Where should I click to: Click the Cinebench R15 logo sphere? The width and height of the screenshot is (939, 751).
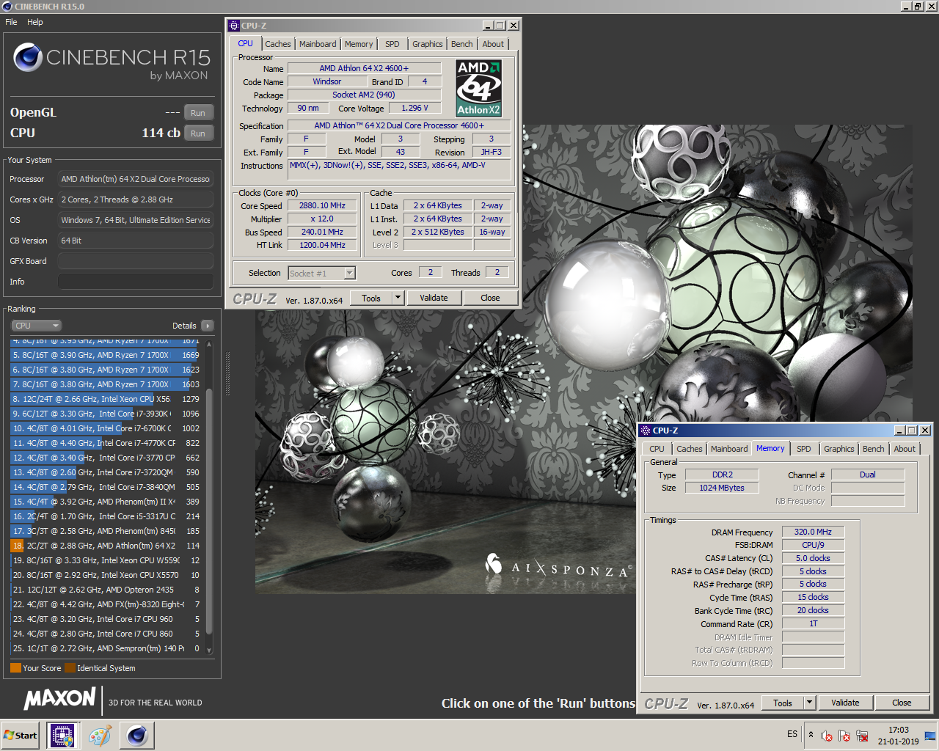tap(28, 56)
